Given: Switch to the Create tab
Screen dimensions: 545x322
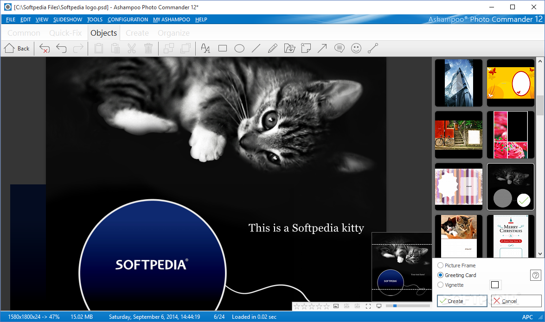Looking at the screenshot, I should 137,33.
